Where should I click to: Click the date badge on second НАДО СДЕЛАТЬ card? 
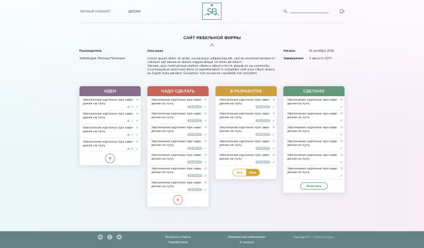tap(195, 121)
